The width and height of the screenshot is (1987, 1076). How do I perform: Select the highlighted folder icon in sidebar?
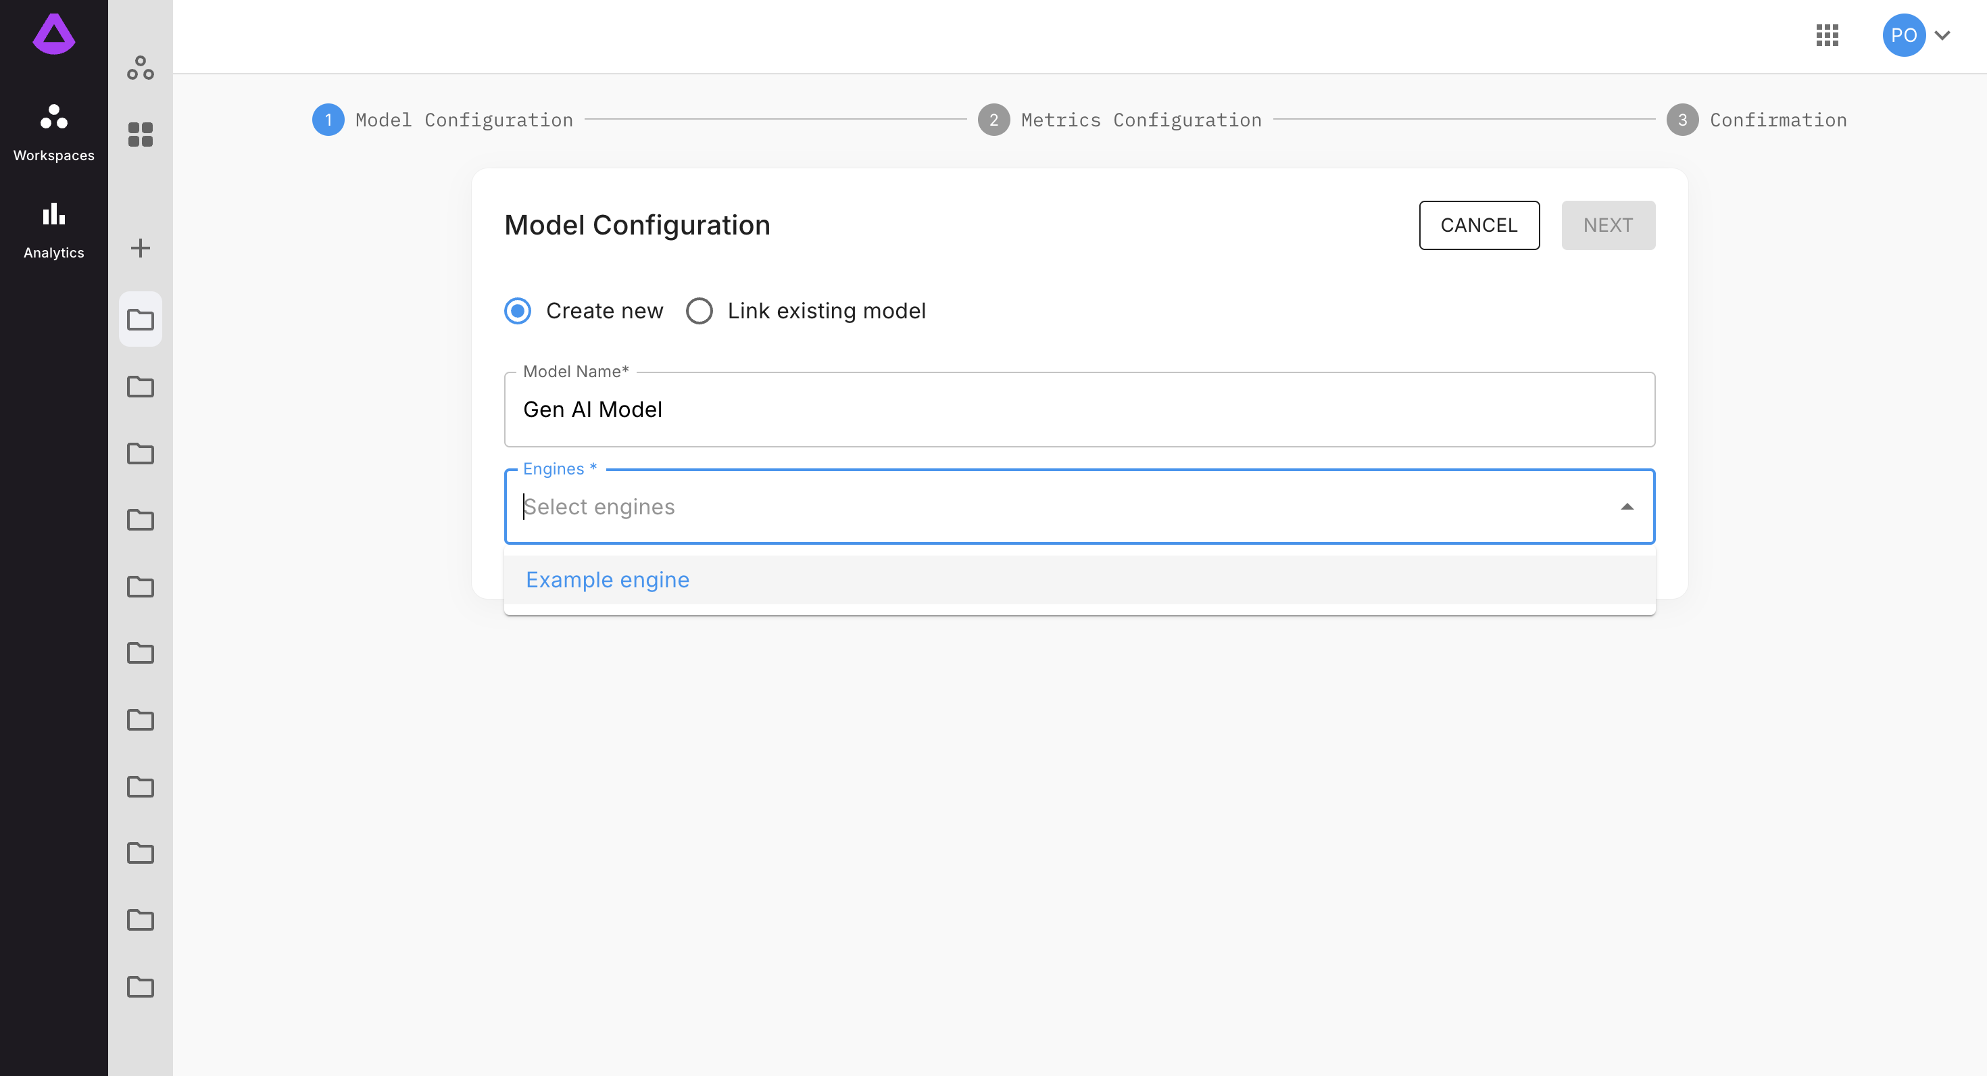141,319
